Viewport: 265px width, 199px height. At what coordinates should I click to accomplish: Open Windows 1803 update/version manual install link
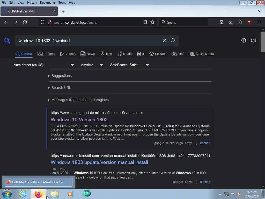click(x=99, y=162)
